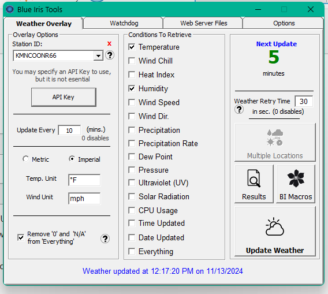This screenshot has height=294, width=328.
Task: Switch to the Weather Overlay tab
Action: [x=44, y=24]
